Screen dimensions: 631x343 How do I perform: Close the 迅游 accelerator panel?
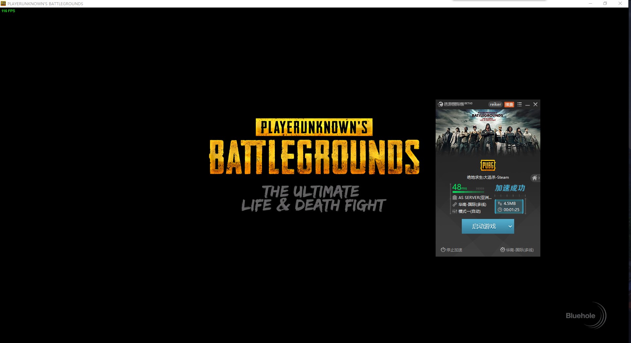(x=535, y=104)
